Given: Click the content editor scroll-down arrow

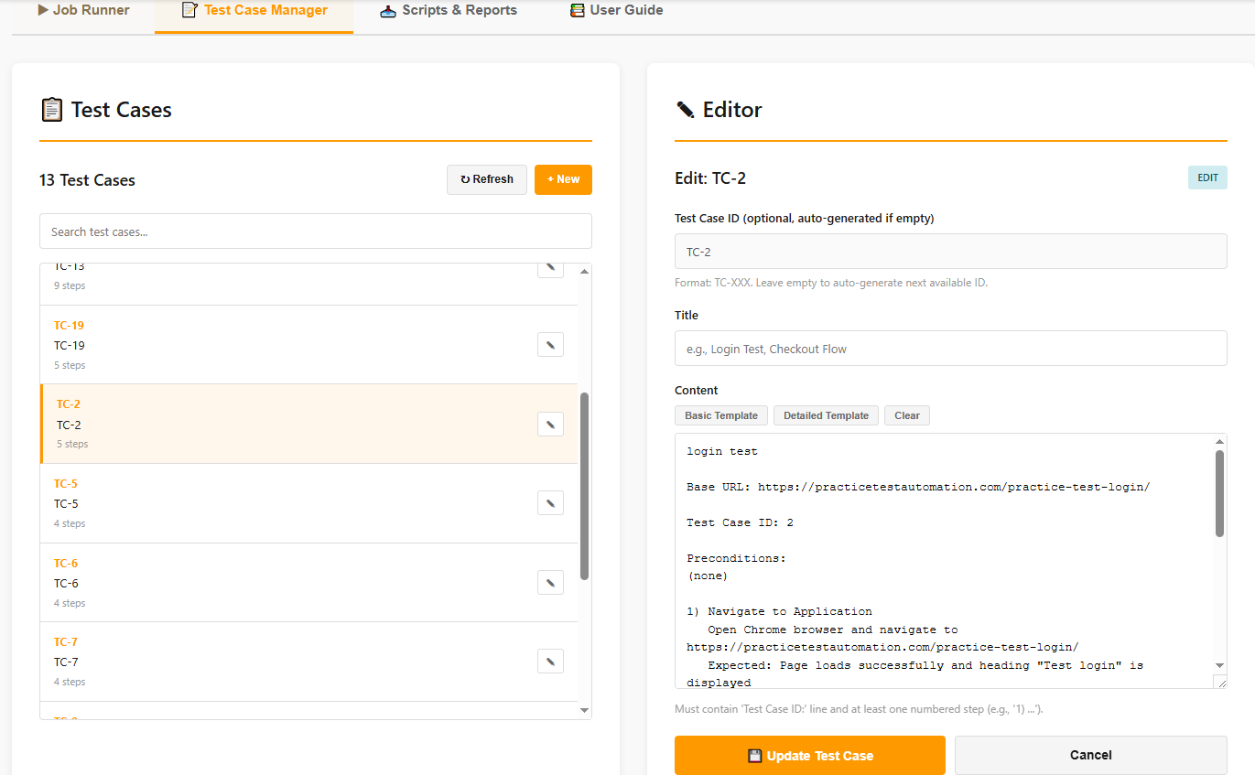Looking at the screenshot, I should coord(1219,665).
